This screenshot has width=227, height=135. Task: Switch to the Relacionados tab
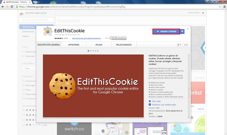(x=124, y=45)
